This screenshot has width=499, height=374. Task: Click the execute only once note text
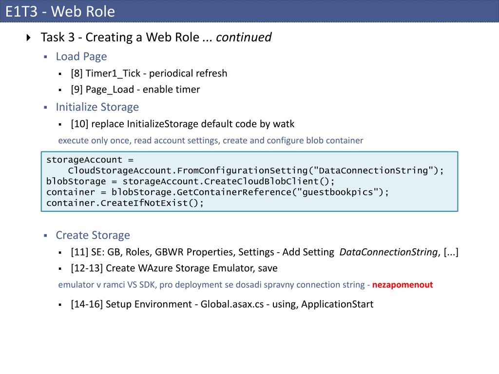(211, 141)
